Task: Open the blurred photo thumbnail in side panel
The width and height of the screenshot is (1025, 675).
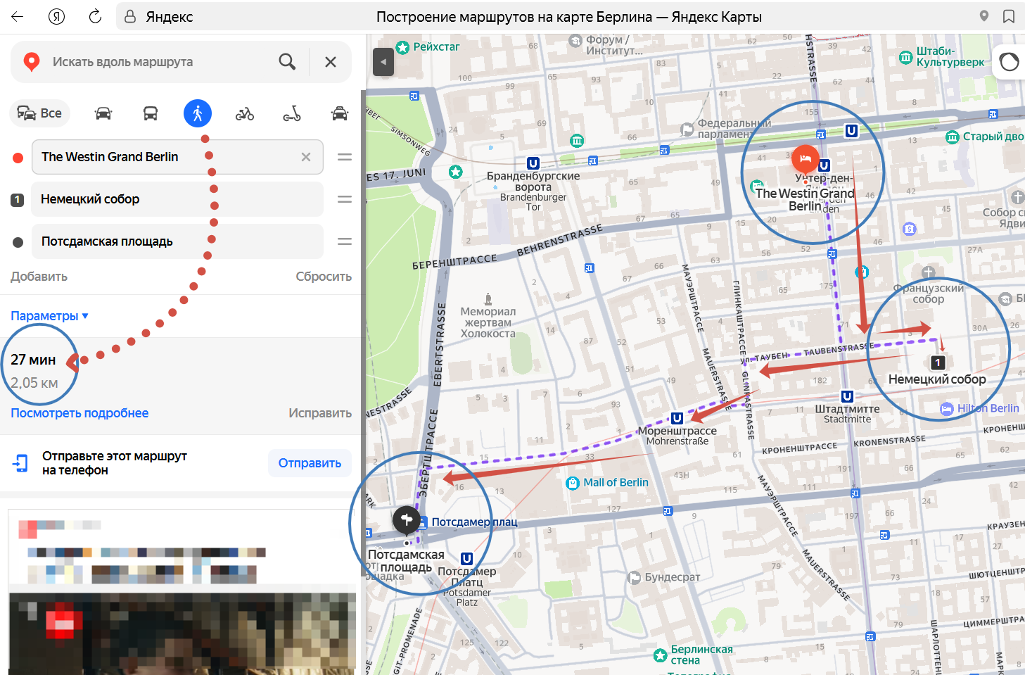Action: pos(183,633)
